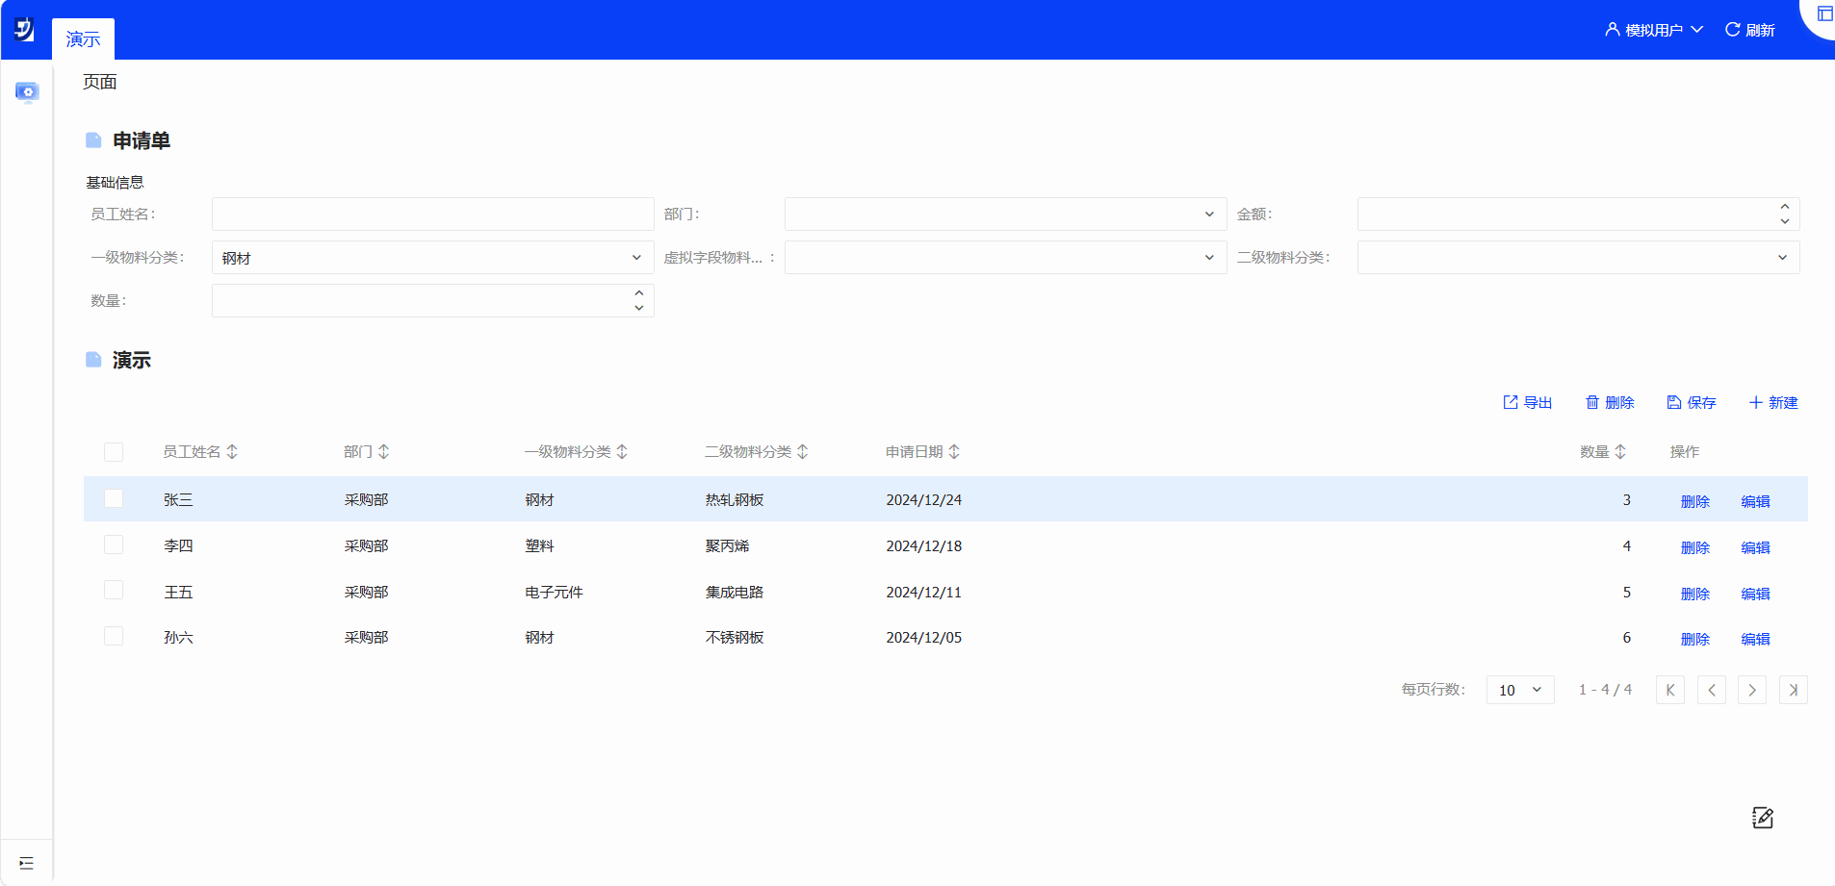Edit the 张三 row
The image size is (1835, 886).
[x=1756, y=501]
